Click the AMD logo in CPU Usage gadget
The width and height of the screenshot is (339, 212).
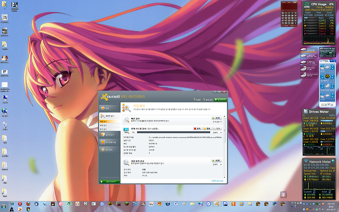(x=307, y=5)
